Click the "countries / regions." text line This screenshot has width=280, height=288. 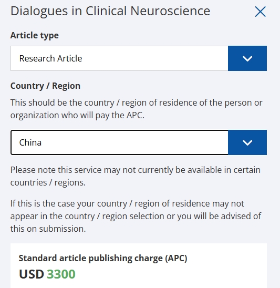point(48,183)
